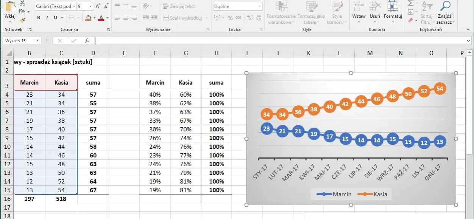Image resolution: width=474 pixels, height=219 pixels.
Task: Toggle Bold formatting
Action: 39,18
